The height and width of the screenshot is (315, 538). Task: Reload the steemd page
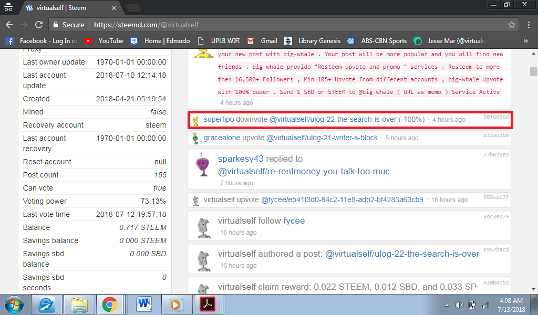click(39, 25)
